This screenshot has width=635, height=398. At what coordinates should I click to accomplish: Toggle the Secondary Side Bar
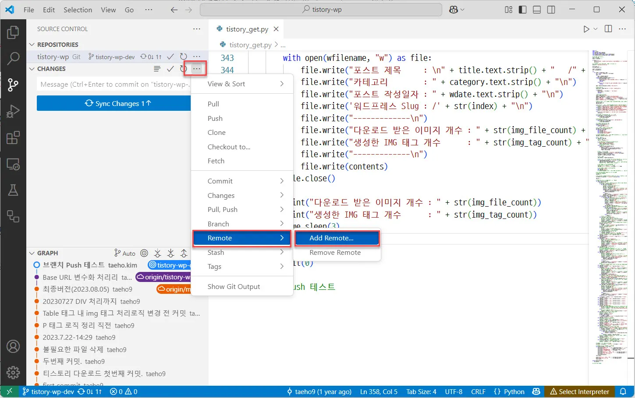click(551, 9)
